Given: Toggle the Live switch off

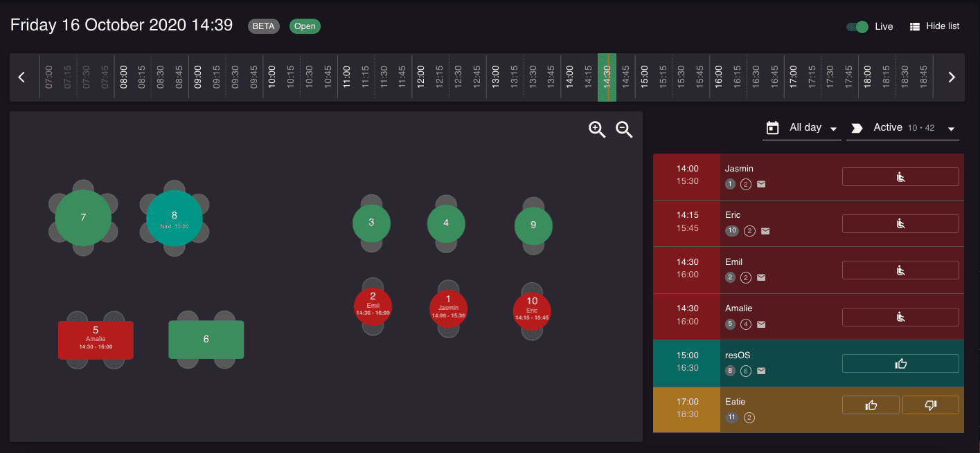Looking at the screenshot, I should pyautogui.click(x=857, y=26).
